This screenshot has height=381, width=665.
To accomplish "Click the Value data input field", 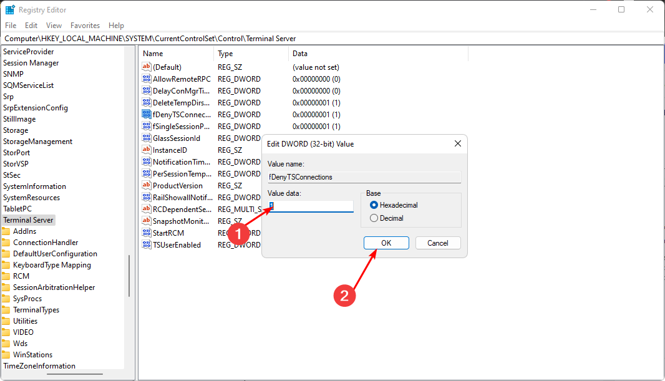I will [311, 206].
